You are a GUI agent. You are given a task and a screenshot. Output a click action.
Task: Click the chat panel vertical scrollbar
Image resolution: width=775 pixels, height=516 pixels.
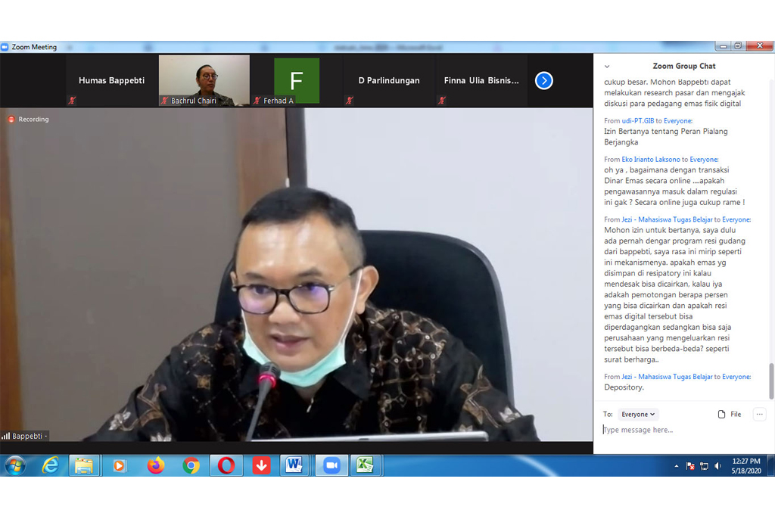click(771, 381)
